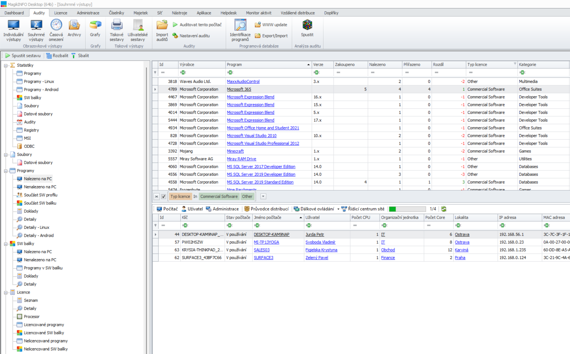This screenshot has height=354, width=570.
Task: Open Archivy in the ribbon
Action: 74,28
